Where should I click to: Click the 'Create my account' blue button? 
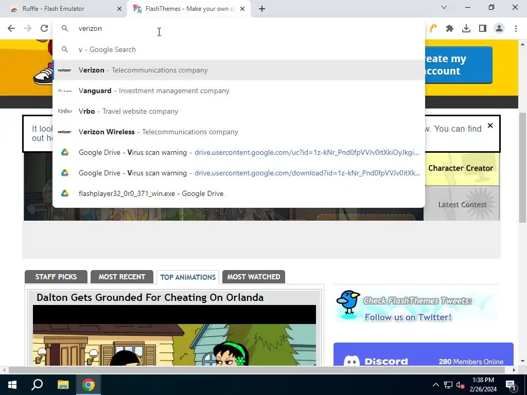click(459, 65)
